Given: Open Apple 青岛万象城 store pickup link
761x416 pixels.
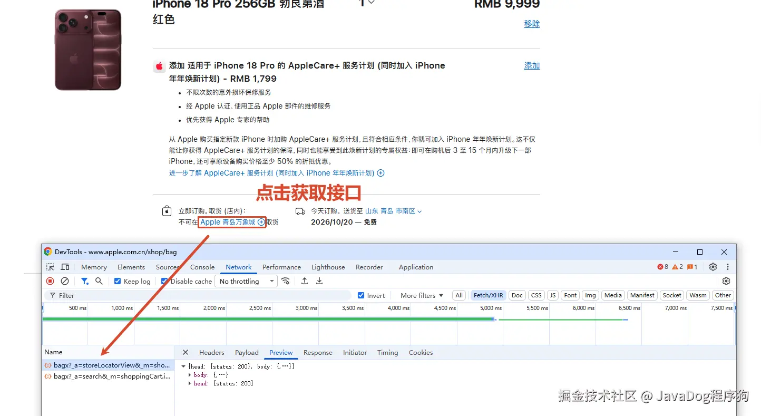Looking at the screenshot, I should tap(232, 222).
